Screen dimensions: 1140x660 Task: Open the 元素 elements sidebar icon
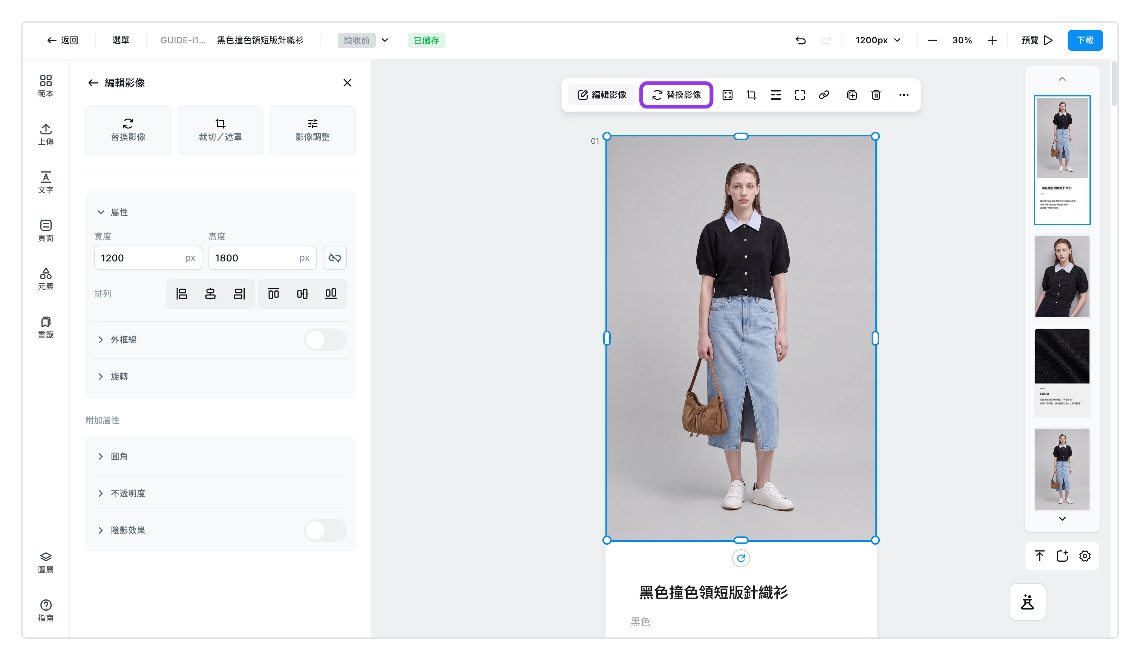click(46, 279)
